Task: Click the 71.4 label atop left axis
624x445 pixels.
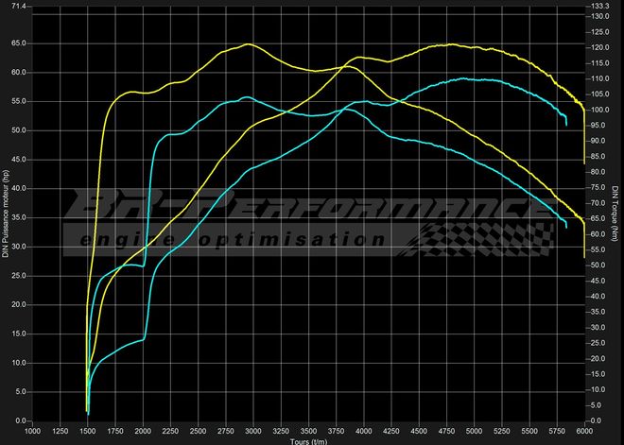Action: [x=19, y=6]
